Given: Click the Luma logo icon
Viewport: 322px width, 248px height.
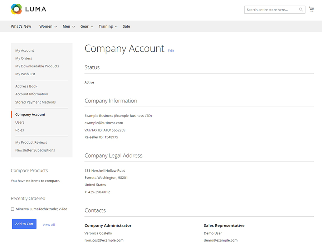Looking at the screenshot, I should click(x=16, y=9).
